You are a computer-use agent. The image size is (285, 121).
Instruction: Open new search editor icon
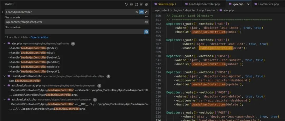click(x=136, y=4)
